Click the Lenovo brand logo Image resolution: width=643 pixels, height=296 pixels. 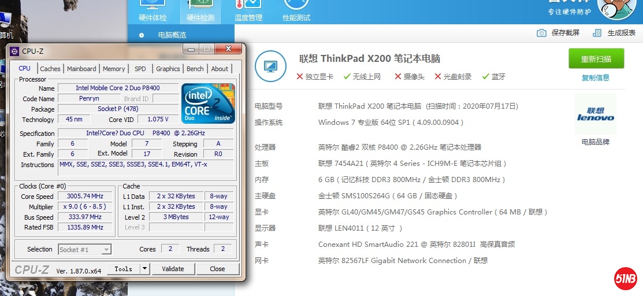pyautogui.click(x=595, y=114)
